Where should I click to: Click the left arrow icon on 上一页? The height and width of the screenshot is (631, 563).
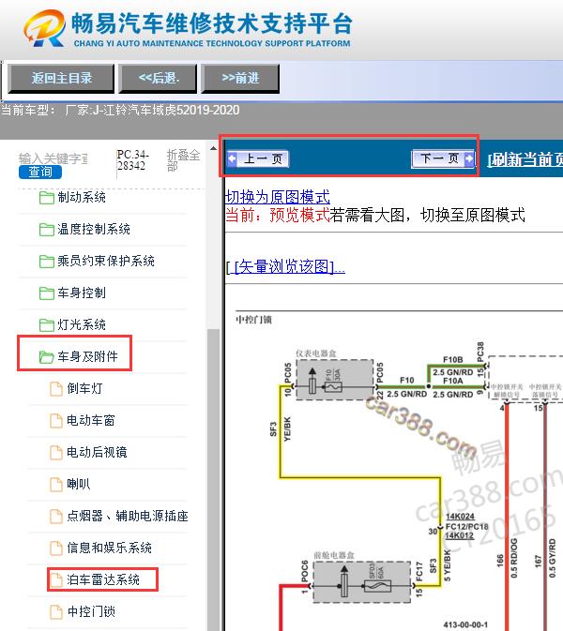point(233,158)
